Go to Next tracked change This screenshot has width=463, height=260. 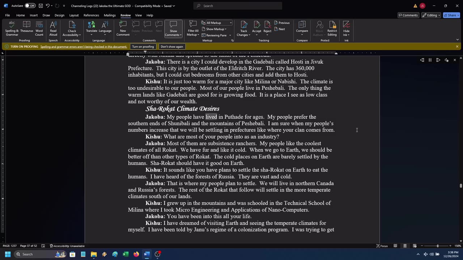[280, 29]
